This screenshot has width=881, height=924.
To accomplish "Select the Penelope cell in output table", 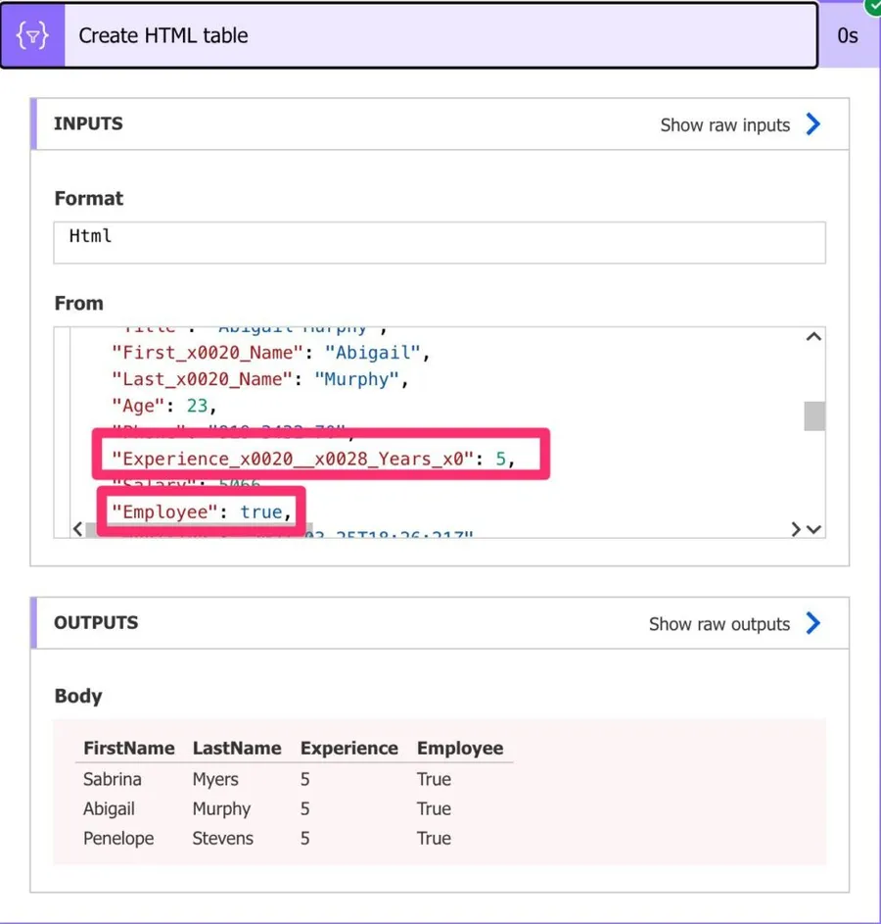I will 119,838.
